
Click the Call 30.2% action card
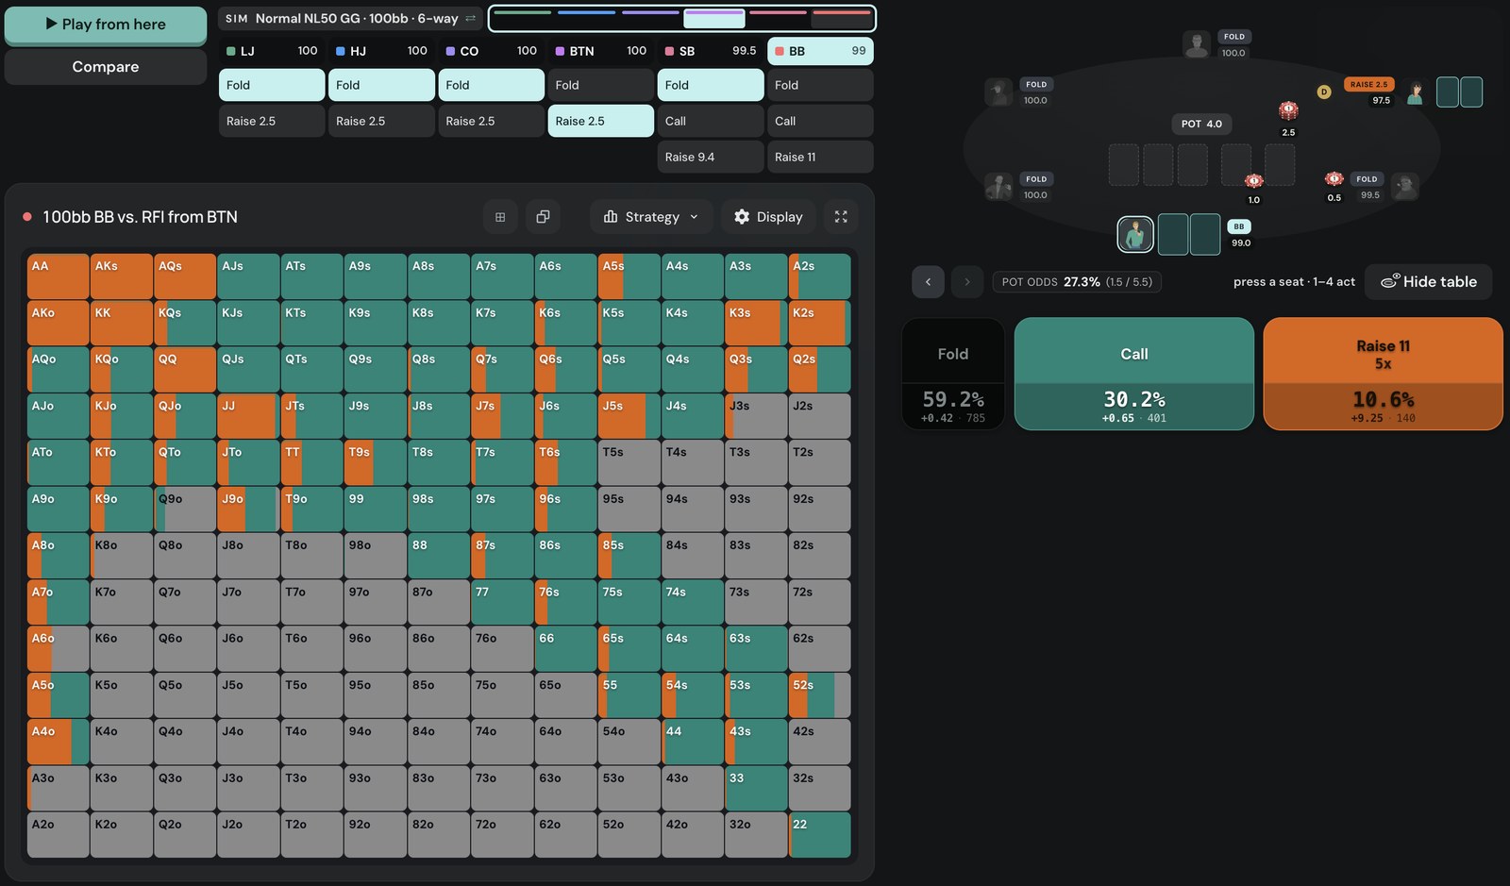1134,374
